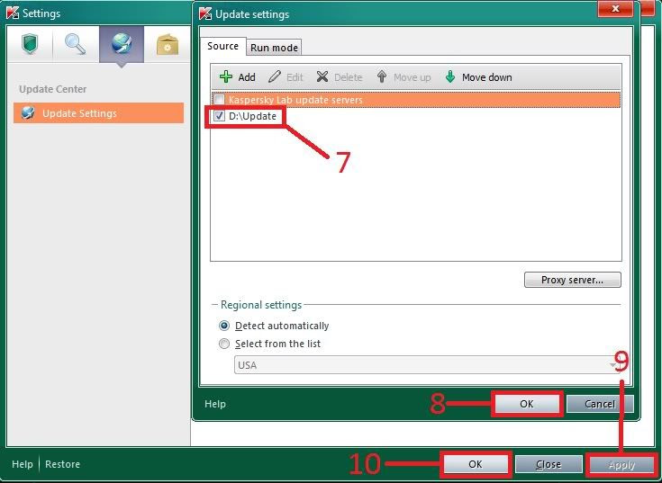The width and height of the screenshot is (662, 483).
Task: Open Proxy server settings
Action: pyautogui.click(x=573, y=280)
